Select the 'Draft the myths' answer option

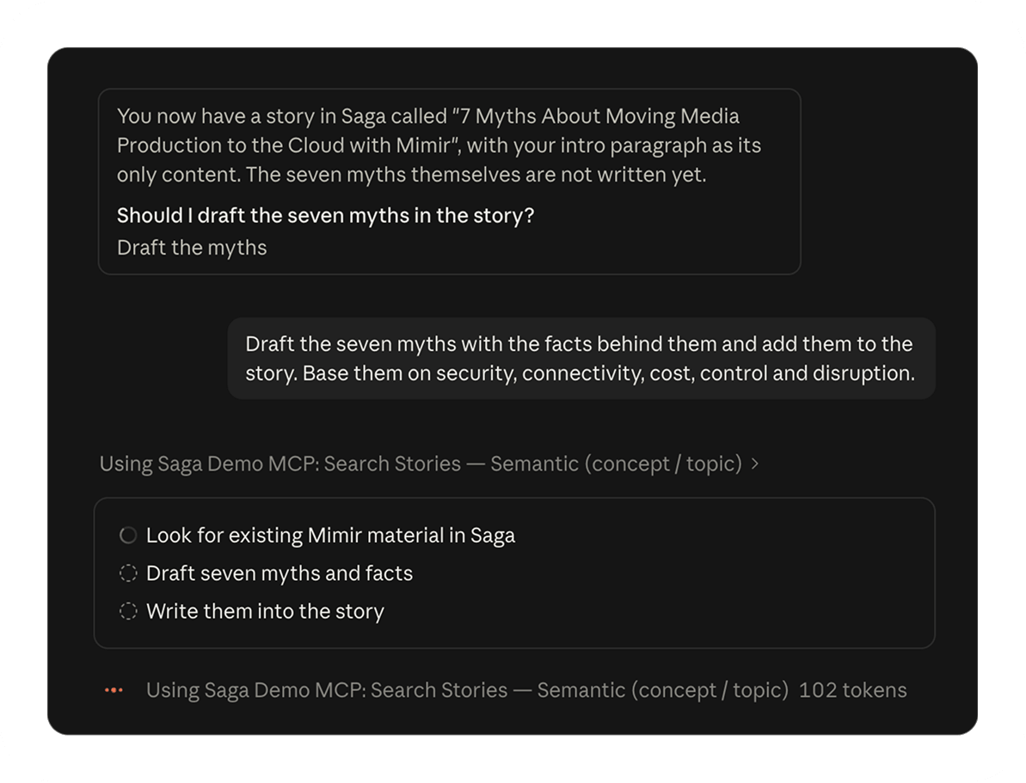(x=192, y=248)
